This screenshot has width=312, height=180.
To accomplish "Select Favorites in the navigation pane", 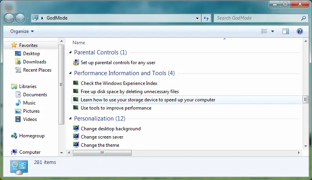I will [31, 45].
